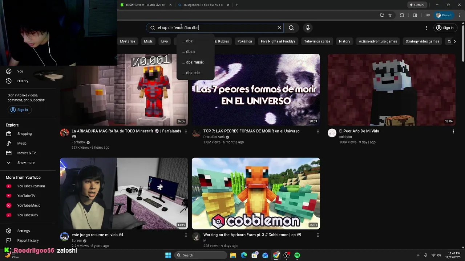Start voice search with the microphone icon
The height and width of the screenshot is (261, 465).
tap(308, 28)
